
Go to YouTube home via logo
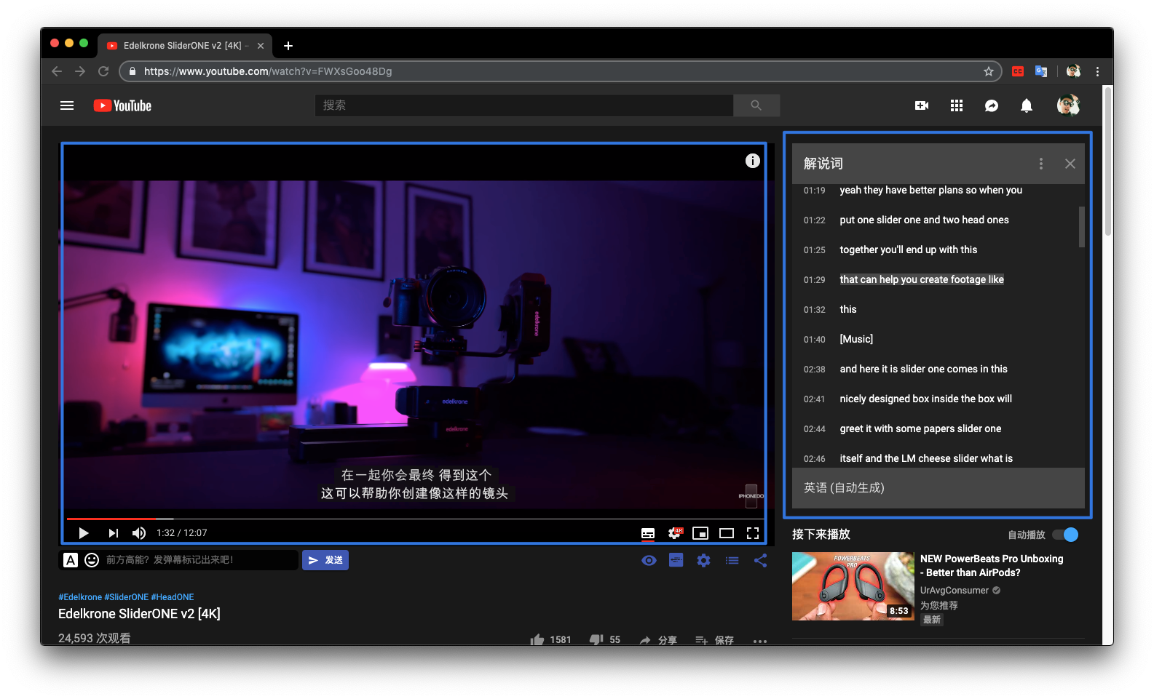pos(122,105)
